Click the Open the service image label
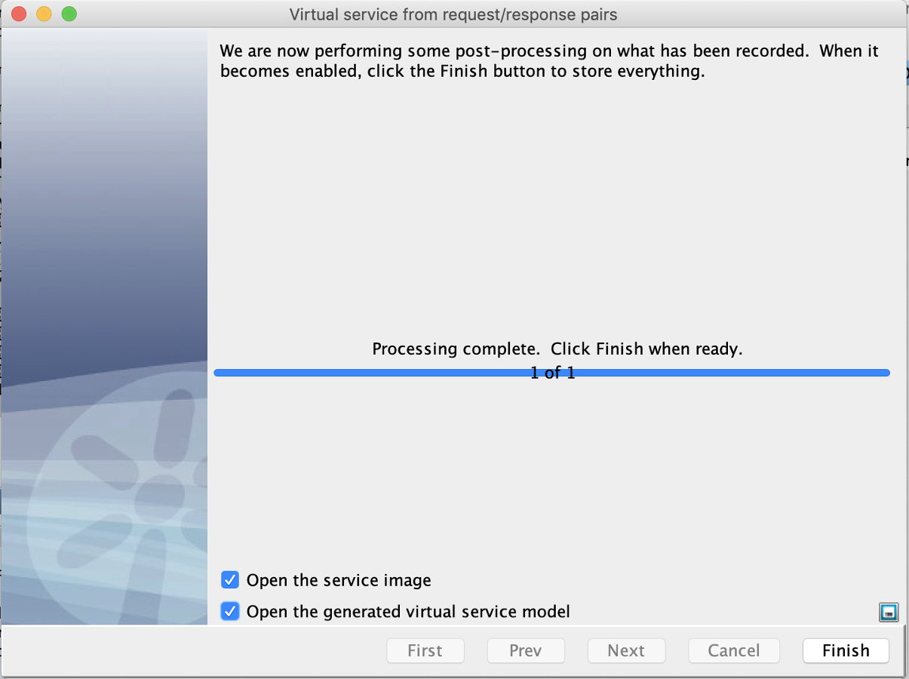The width and height of the screenshot is (909, 679). [x=339, y=580]
